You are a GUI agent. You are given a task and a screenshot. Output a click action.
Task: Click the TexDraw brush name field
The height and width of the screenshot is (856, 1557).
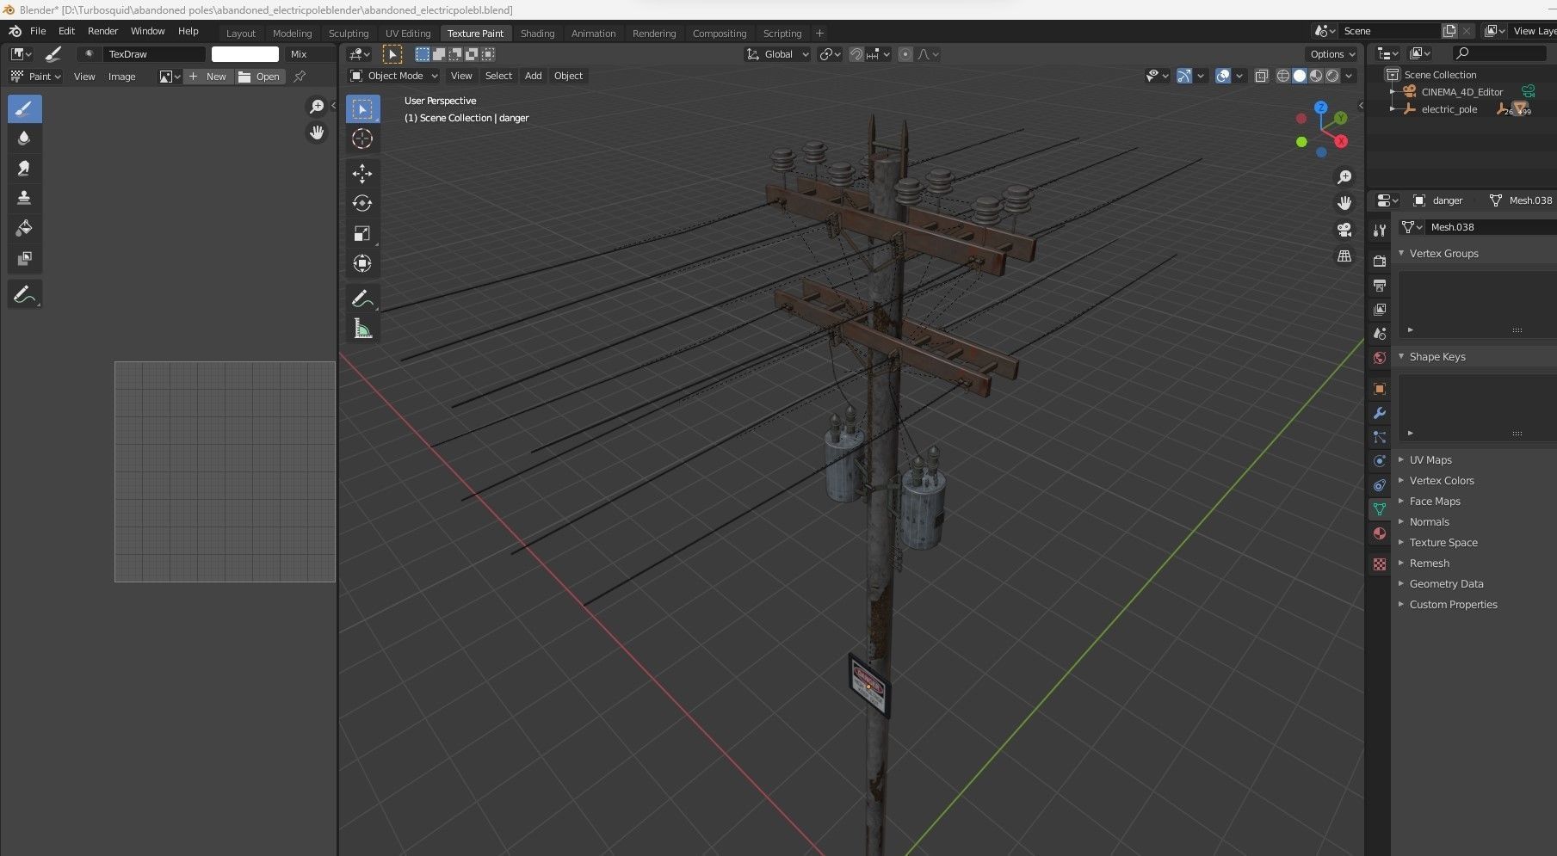[x=154, y=54]
